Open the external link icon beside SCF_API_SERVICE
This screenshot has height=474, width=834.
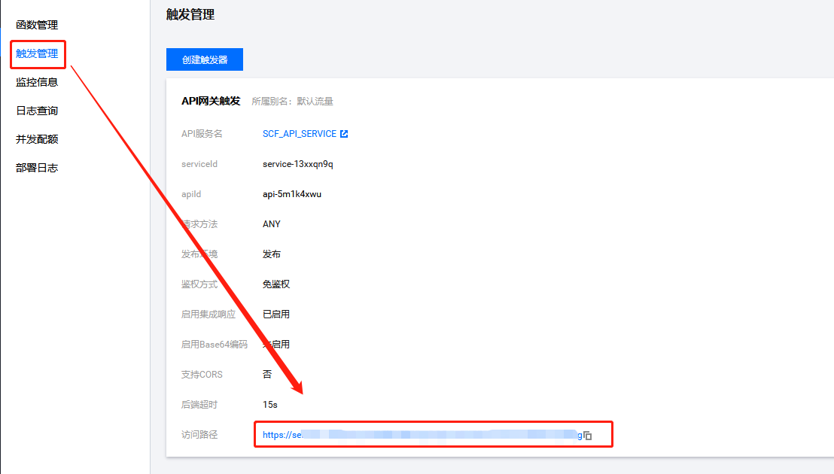pos(344,134)
